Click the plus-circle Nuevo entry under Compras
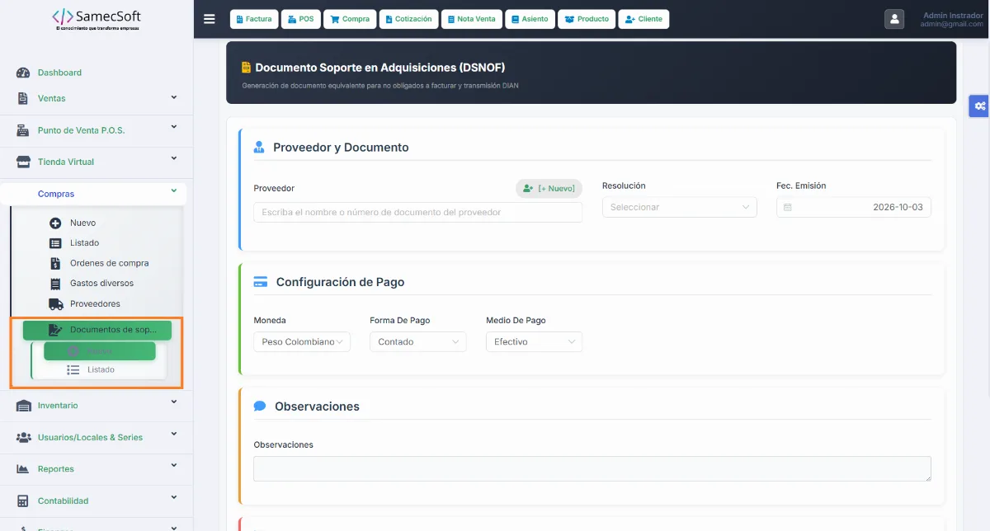990x531 pixels. [82, 223]
